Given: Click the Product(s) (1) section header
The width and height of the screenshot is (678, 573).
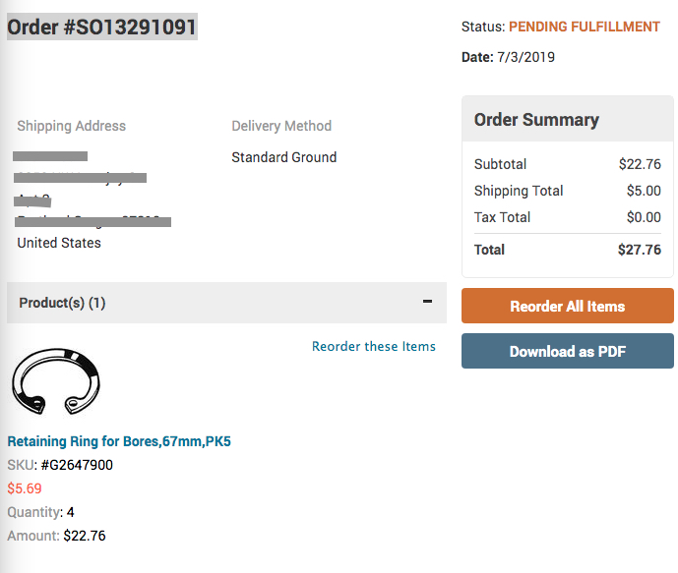Looking at the screenshot, I should (x=62, y=303).
